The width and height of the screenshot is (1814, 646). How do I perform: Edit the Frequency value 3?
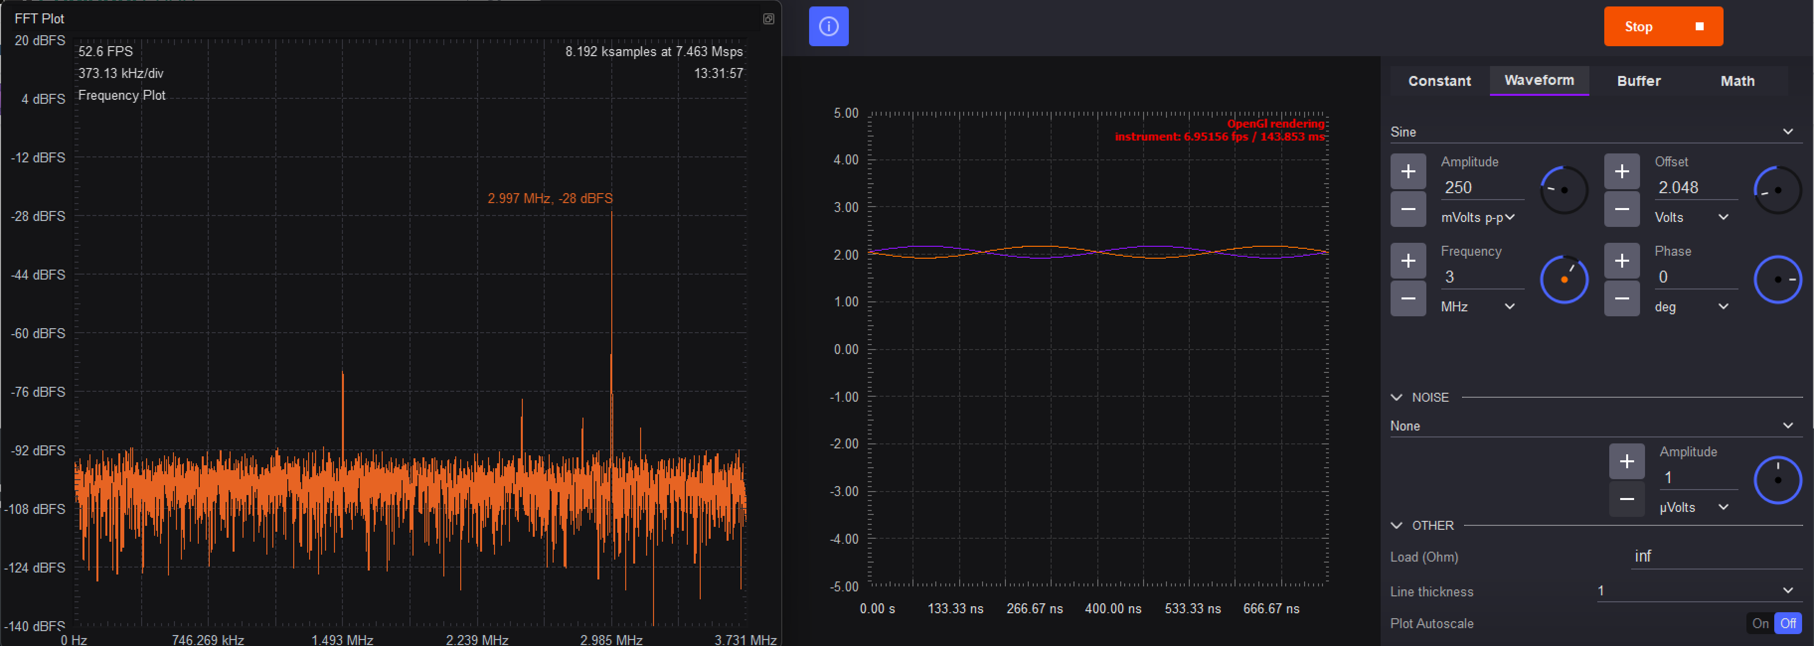[1482, 277]
